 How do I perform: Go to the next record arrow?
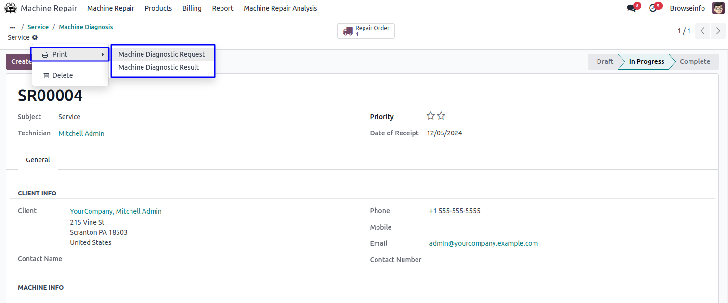(718, 31)
